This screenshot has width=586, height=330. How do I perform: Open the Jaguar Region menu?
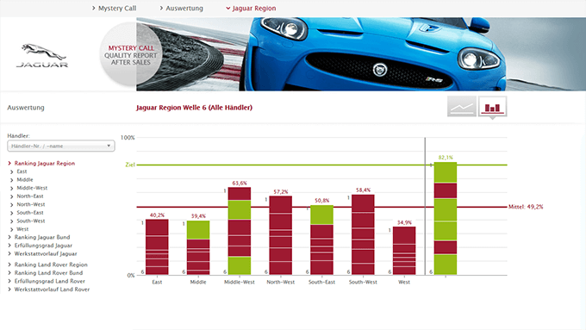coord(251,9)
